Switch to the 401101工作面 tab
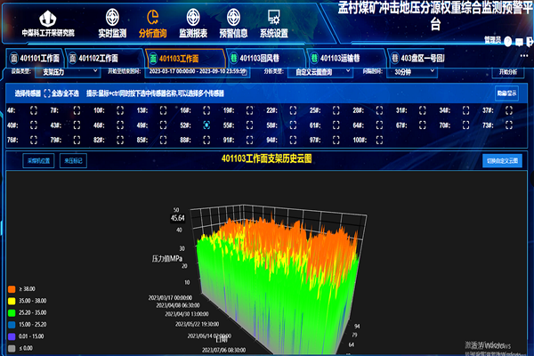534x356 pixels. (36, 58)
